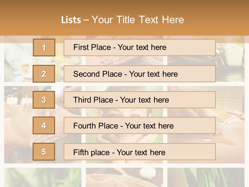Viewport: 249px width, 187px height.
Task: Click the number 5 box
Action: pyautogui.click(x=44, y=152)
